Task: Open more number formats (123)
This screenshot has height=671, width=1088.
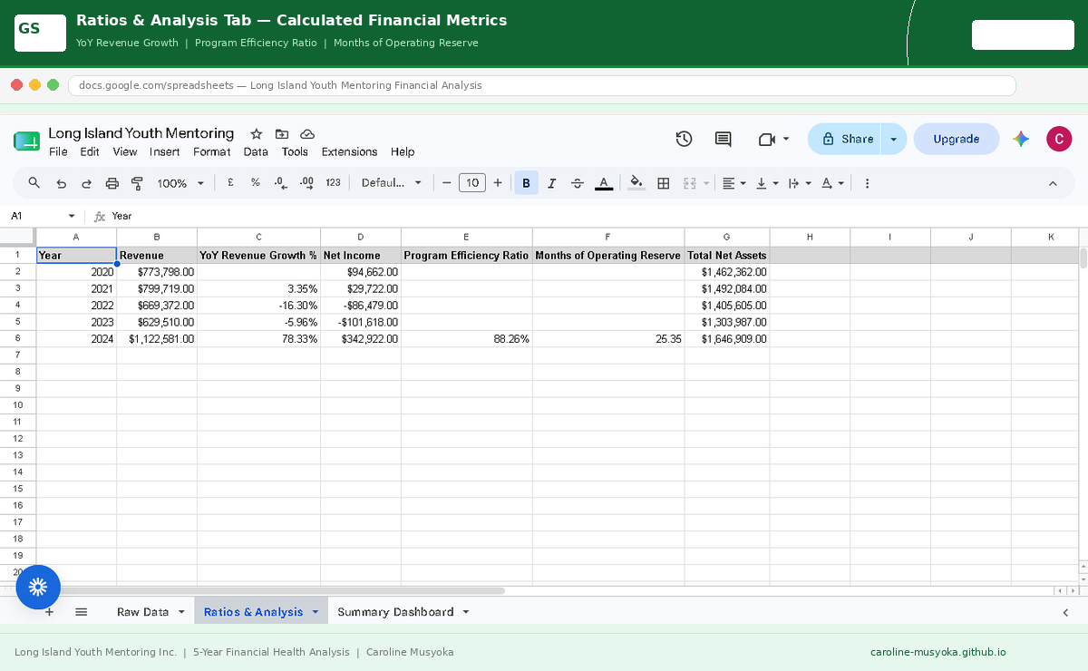Action: [x=333, y=182]
